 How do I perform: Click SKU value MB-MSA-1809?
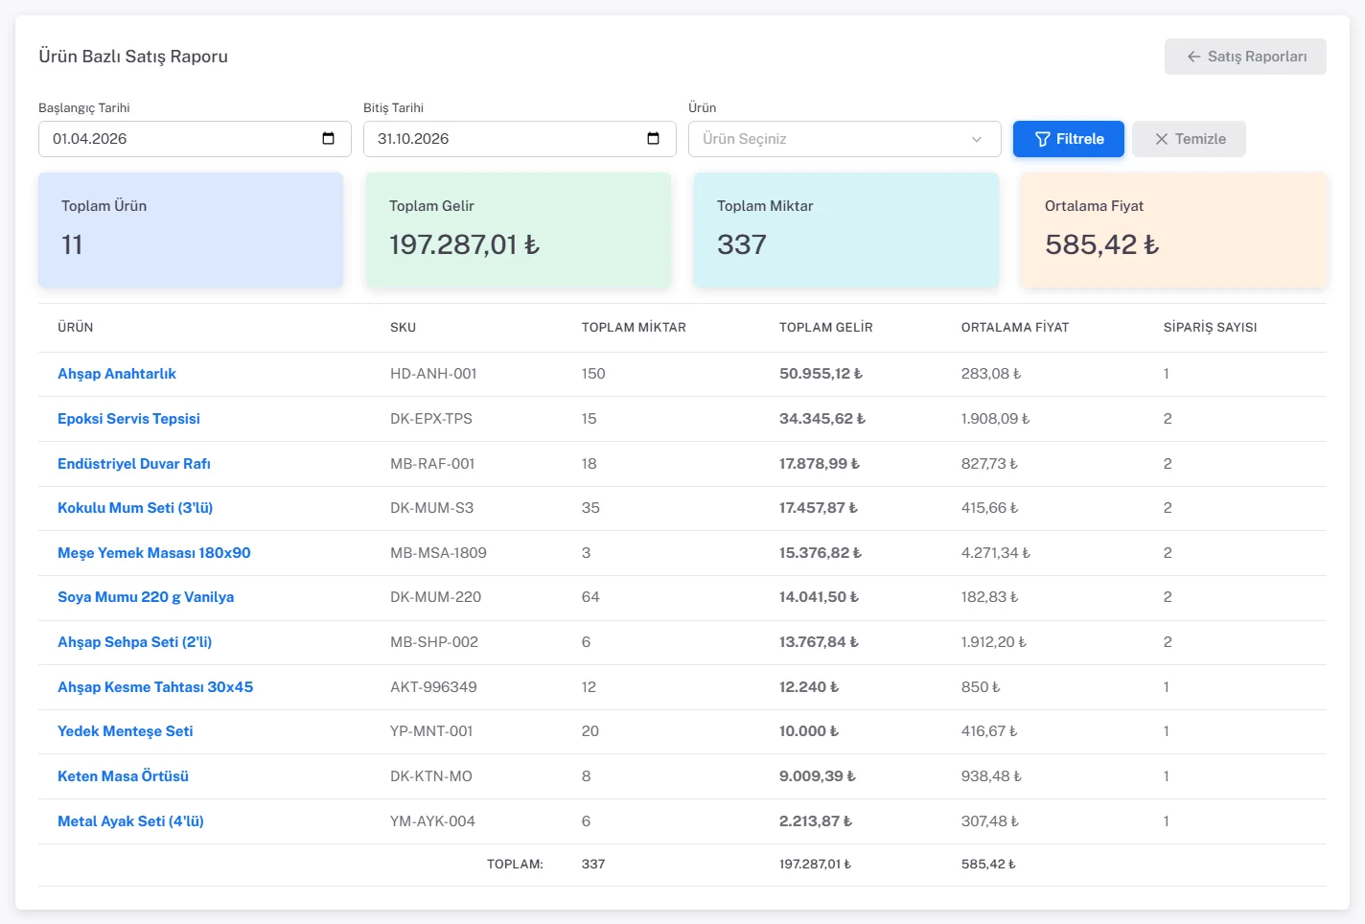(x=438, y=553)
